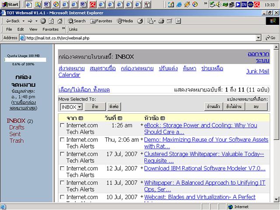The height and width of the screenshot is (210, 280).
Task: Click the เลือก/ไม่เลือก ทั้งหมด select-all link
Action: click(x=84, y=90)
